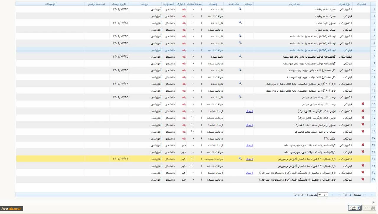
Task: Click the تاریخ ارسال column header
Action: [x=119, y=4]
